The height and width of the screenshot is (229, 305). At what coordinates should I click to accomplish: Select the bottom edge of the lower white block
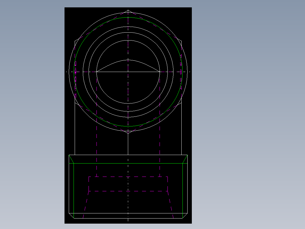(x=128, y=218)
